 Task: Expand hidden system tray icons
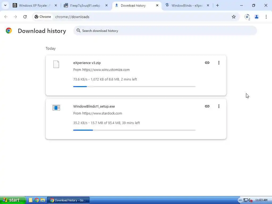[x=240, y=200]
